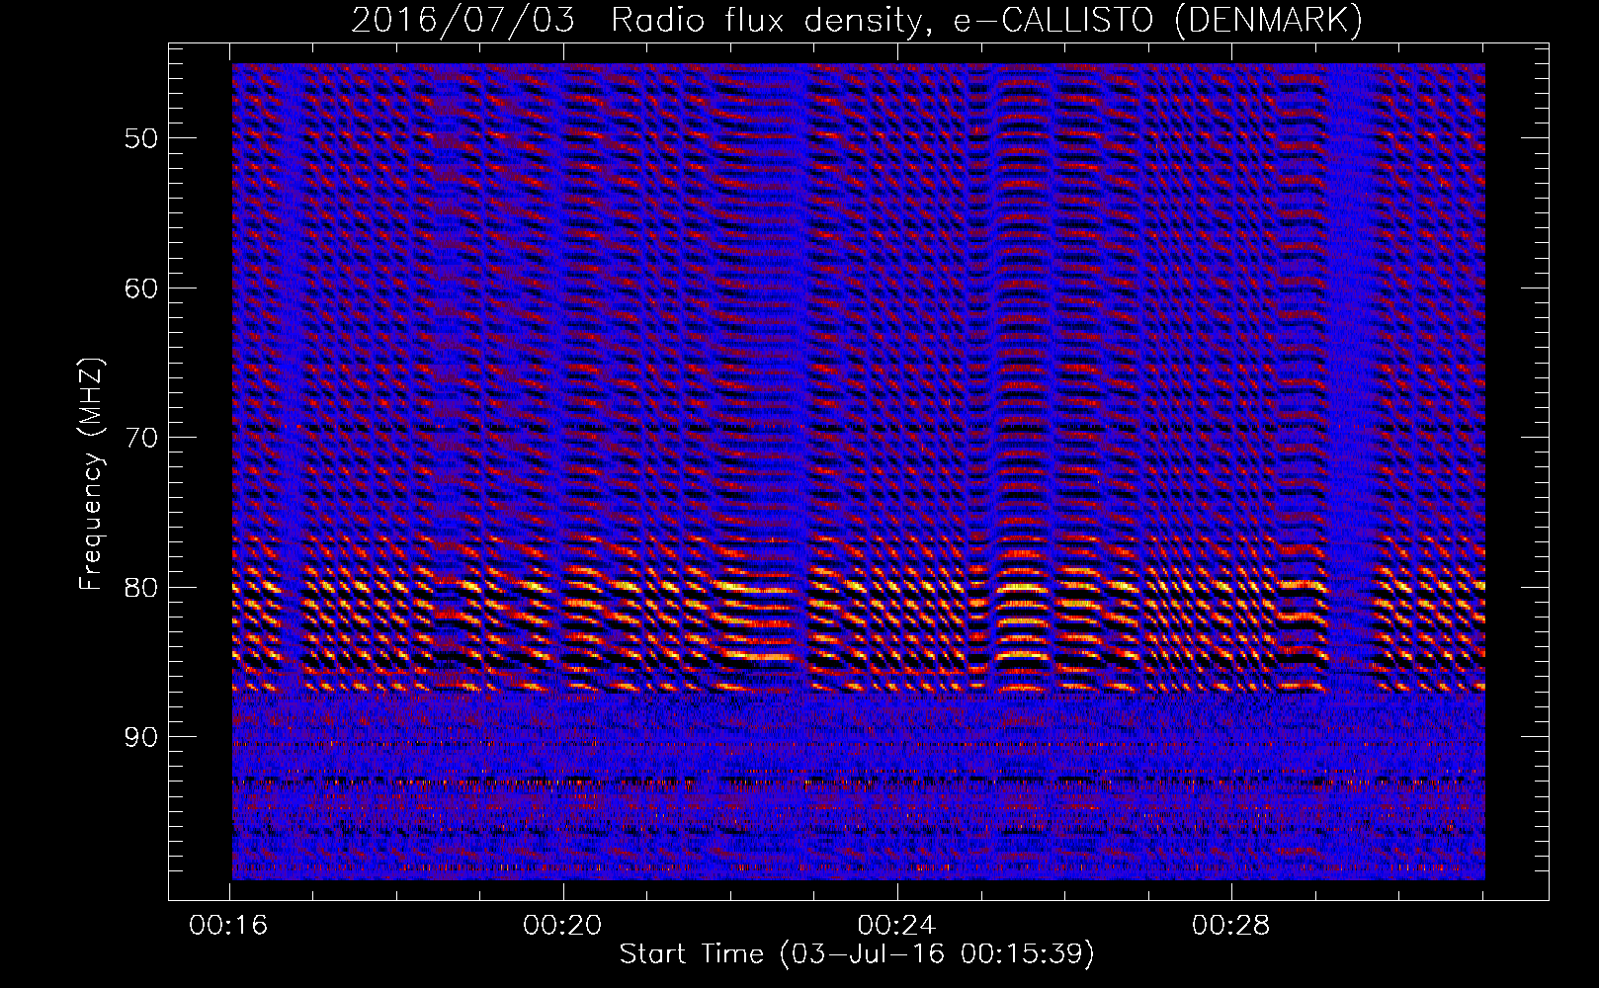Click the '00:20' time tick label
The height and width of the screenshot is (988, 1599).
coord(563,926)
